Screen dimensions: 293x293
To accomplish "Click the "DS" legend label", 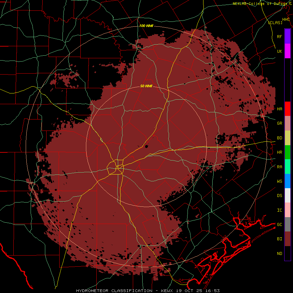I will (279, 196).
